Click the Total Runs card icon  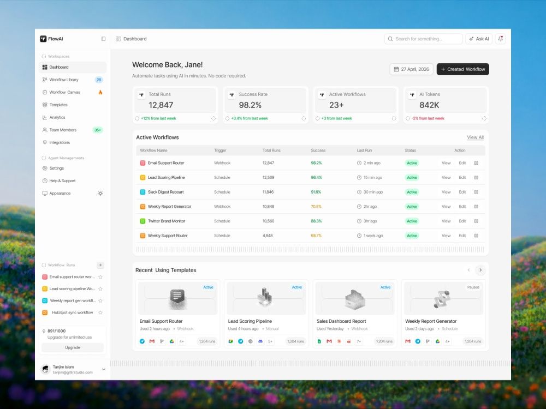141,94
